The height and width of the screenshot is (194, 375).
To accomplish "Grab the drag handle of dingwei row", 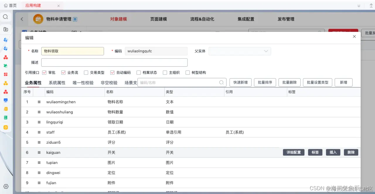I will 39,173.
